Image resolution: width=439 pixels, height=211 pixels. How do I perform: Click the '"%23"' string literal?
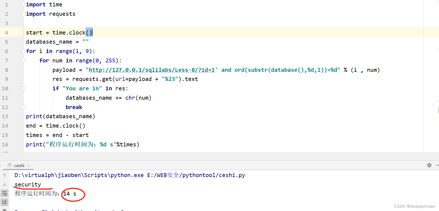170,79
